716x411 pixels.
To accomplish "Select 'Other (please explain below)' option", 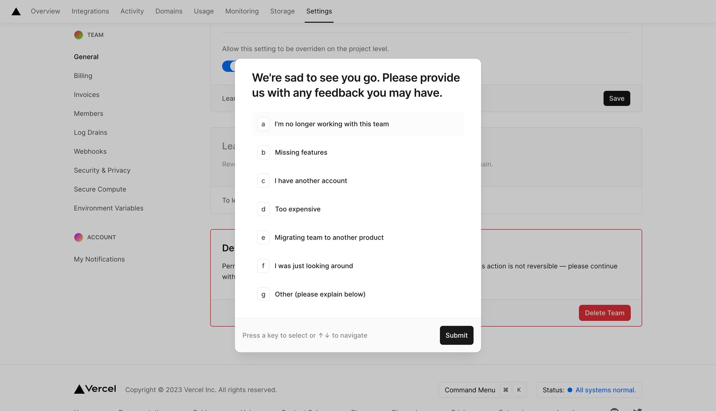I will 320,294.
